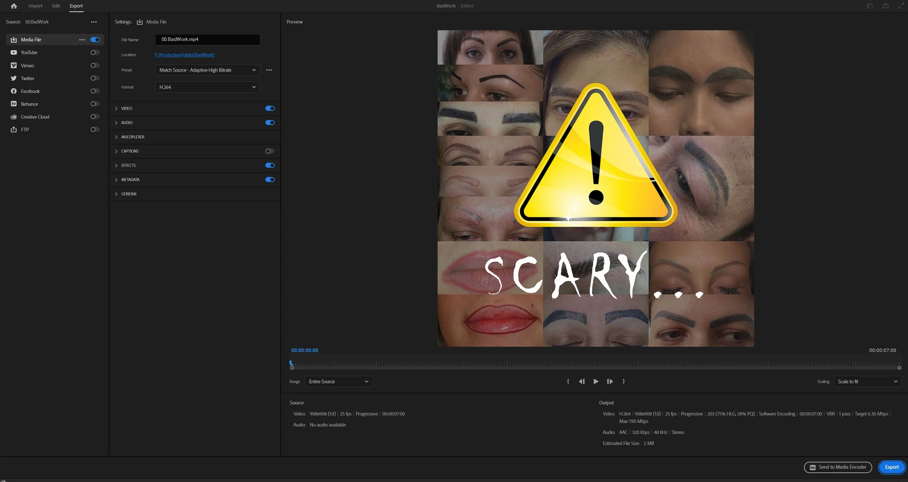Screen dimensions: 908x482
Task: Open preset options ellipsis menu
Action: point(269,70)
